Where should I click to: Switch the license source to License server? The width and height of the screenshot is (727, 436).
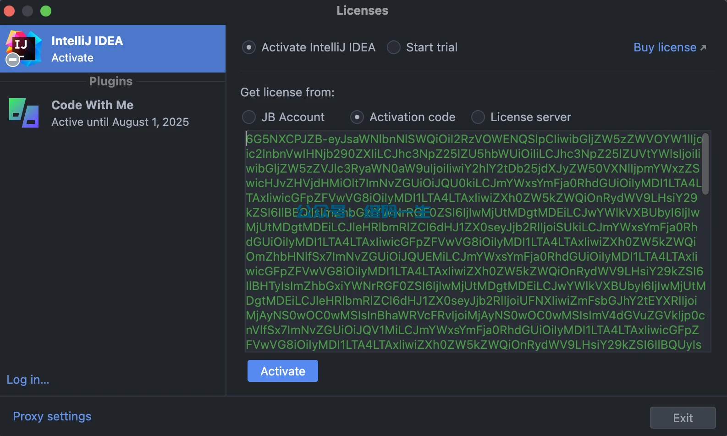478,117
